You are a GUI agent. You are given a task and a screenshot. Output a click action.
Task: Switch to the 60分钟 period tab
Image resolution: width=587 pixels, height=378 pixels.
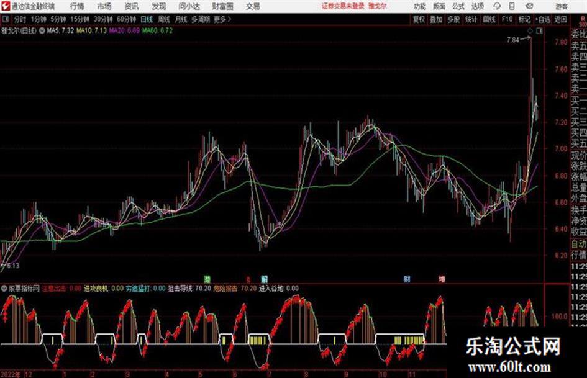tap(126, 19)
